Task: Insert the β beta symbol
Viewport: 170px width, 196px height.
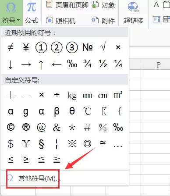Action: pyautogui.click(x=57, y=112)
